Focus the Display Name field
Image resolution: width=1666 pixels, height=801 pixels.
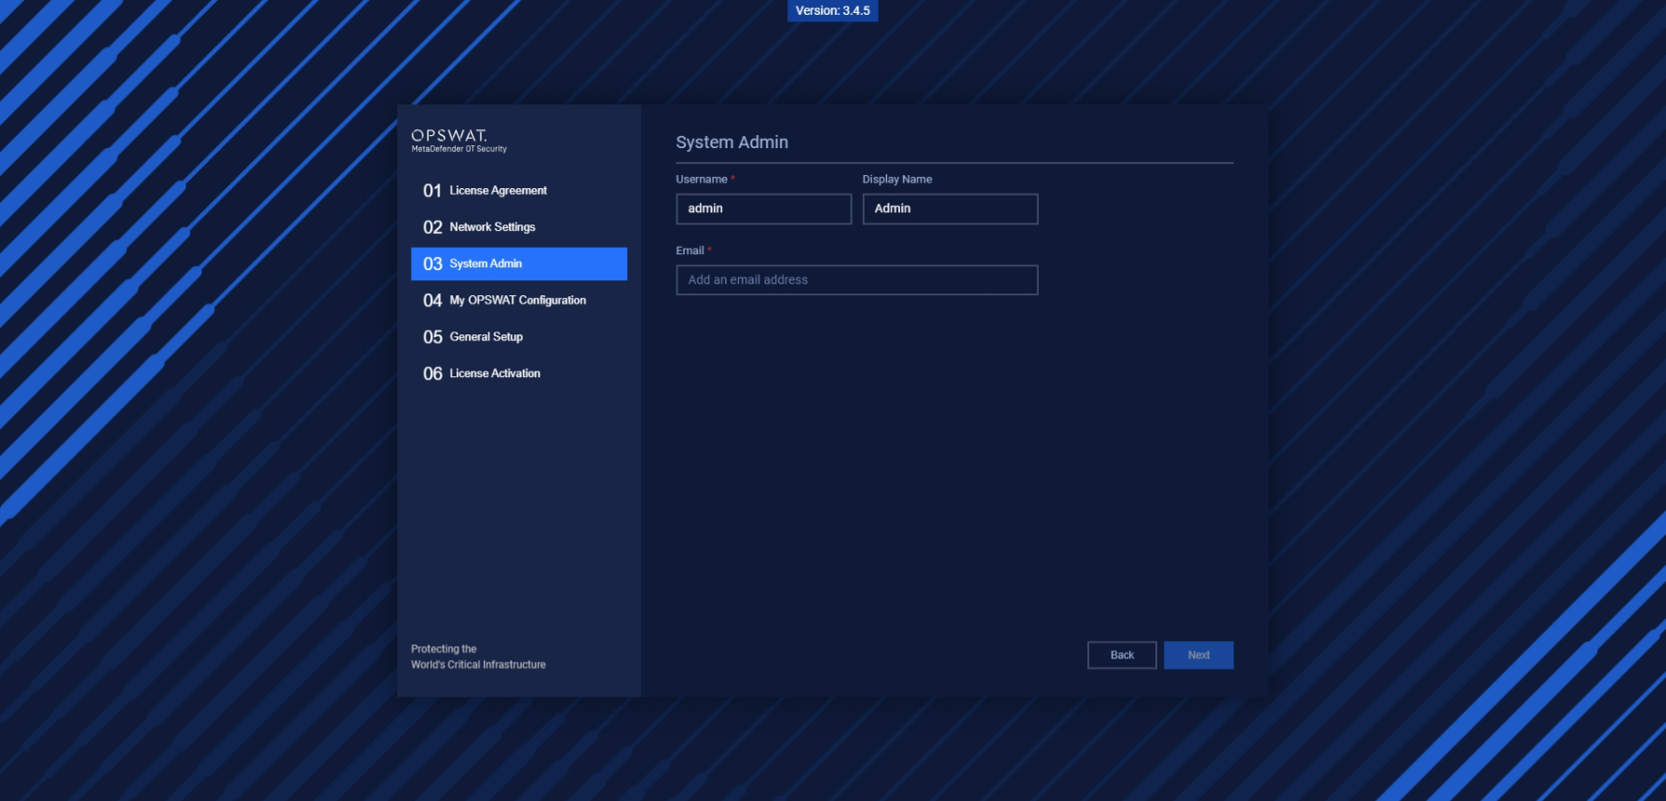950,209
